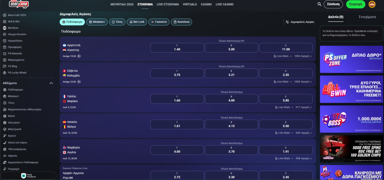Expand Live Stats for Ισπανία match
This screenshot has height=180, width=384.
(284, 133)
